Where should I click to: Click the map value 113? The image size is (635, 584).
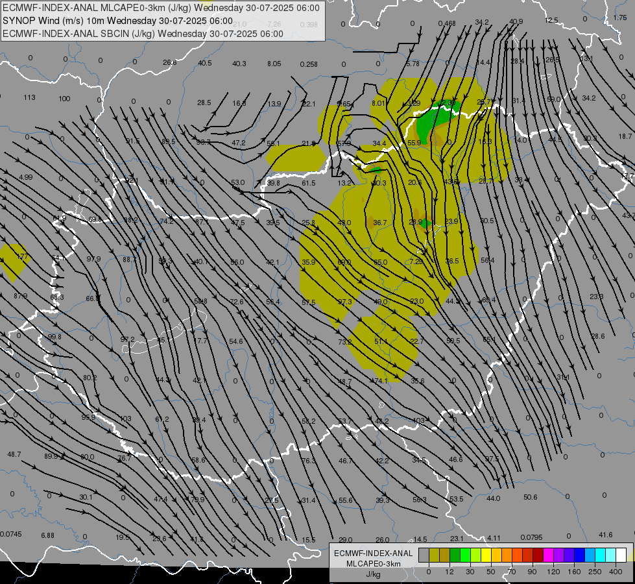29,97
